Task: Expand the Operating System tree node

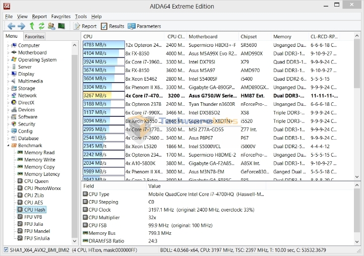Action: (9, 59)
